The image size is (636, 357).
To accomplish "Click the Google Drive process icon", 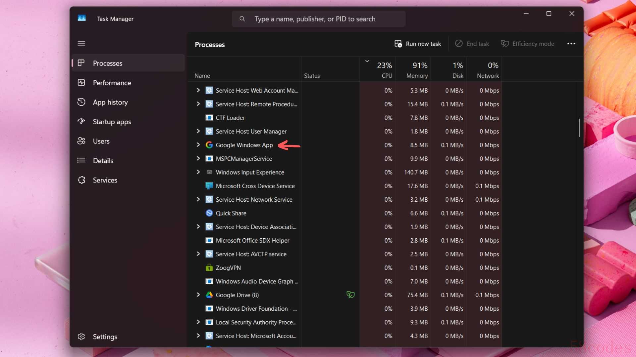I will point(209,295).
